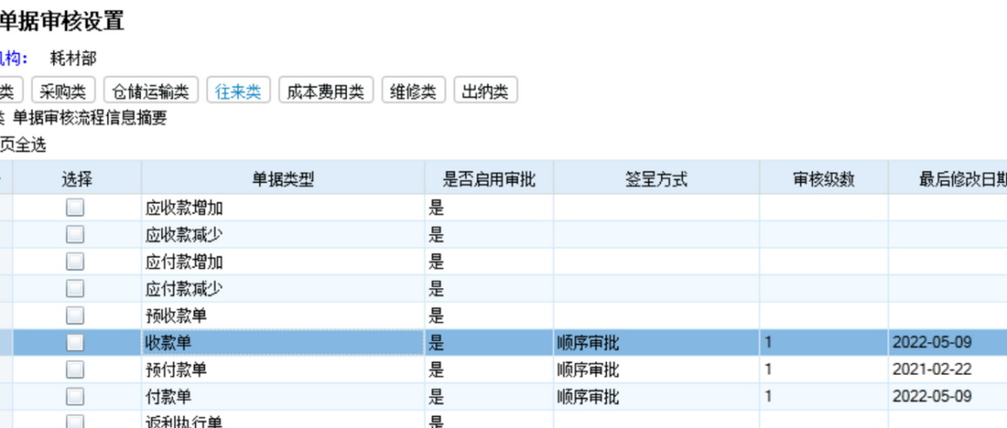
Task: Go to the 维修类 tab
Action: click(x=413, y=91)
